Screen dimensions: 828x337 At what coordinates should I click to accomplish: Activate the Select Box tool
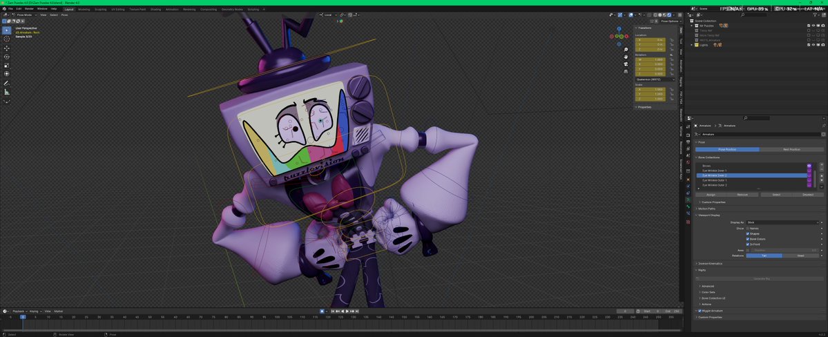tap(7, 30)
